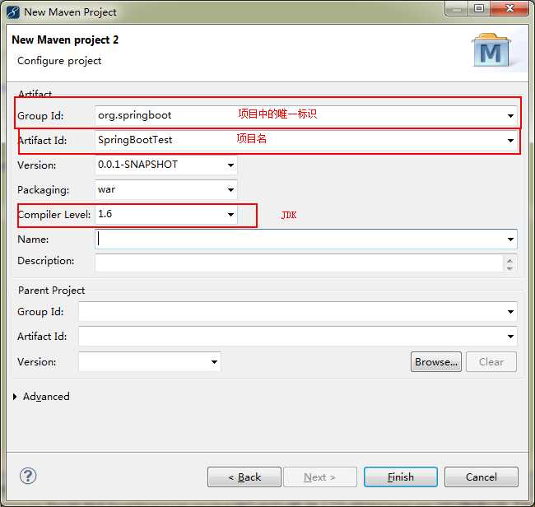This screenshot has height=507, width=535.
Task: Click the help question mark icon
Action: (x=28, y=476)
